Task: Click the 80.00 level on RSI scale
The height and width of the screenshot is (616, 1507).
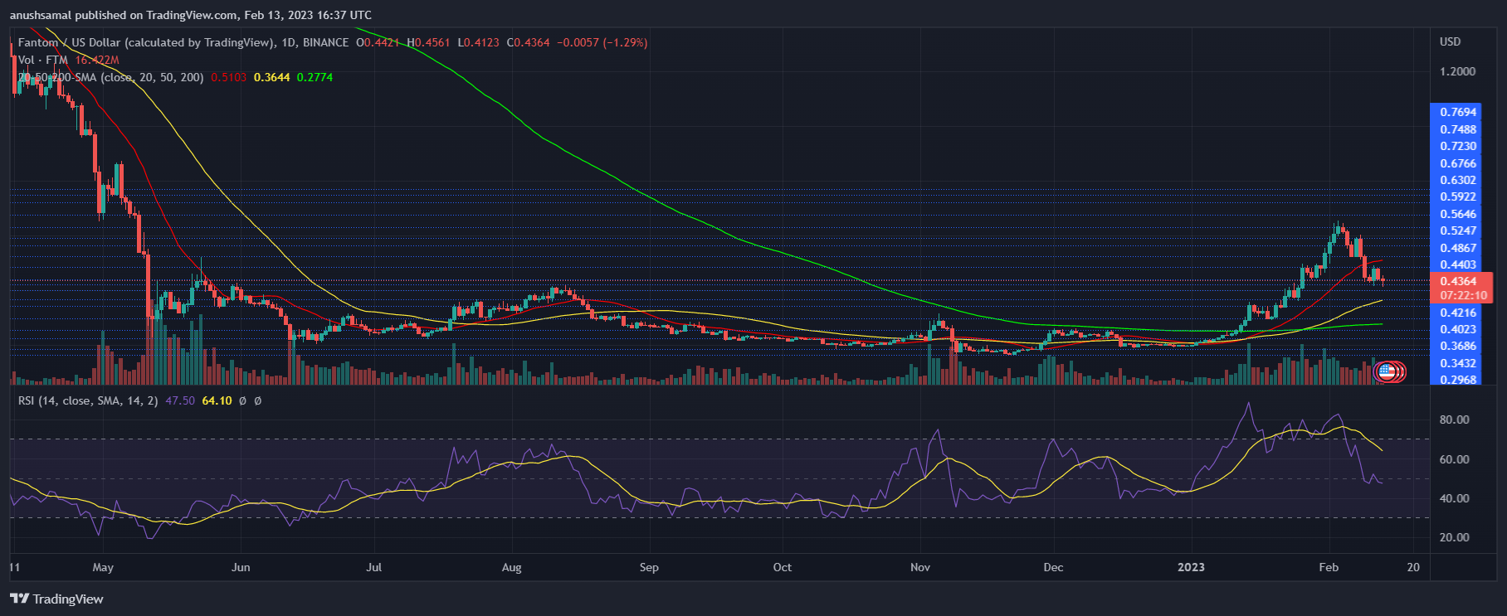Action: [1454, 420]
